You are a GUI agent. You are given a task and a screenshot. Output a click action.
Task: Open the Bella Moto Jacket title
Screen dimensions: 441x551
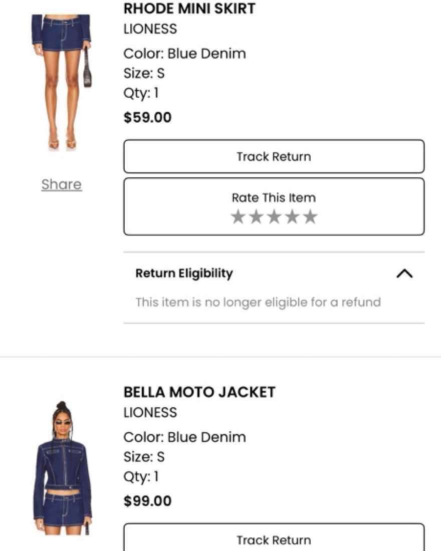coord(199,392)
